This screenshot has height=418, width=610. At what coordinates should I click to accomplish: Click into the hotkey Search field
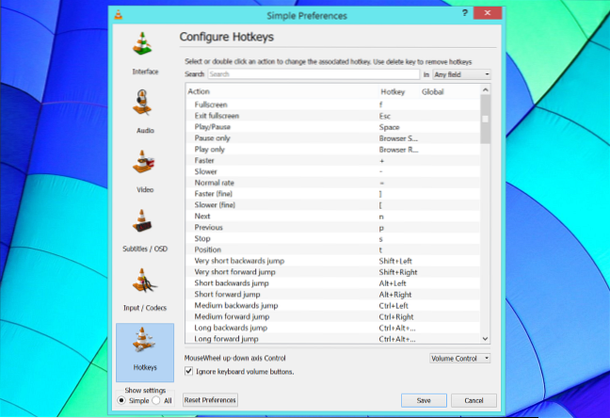click(312, 73)
